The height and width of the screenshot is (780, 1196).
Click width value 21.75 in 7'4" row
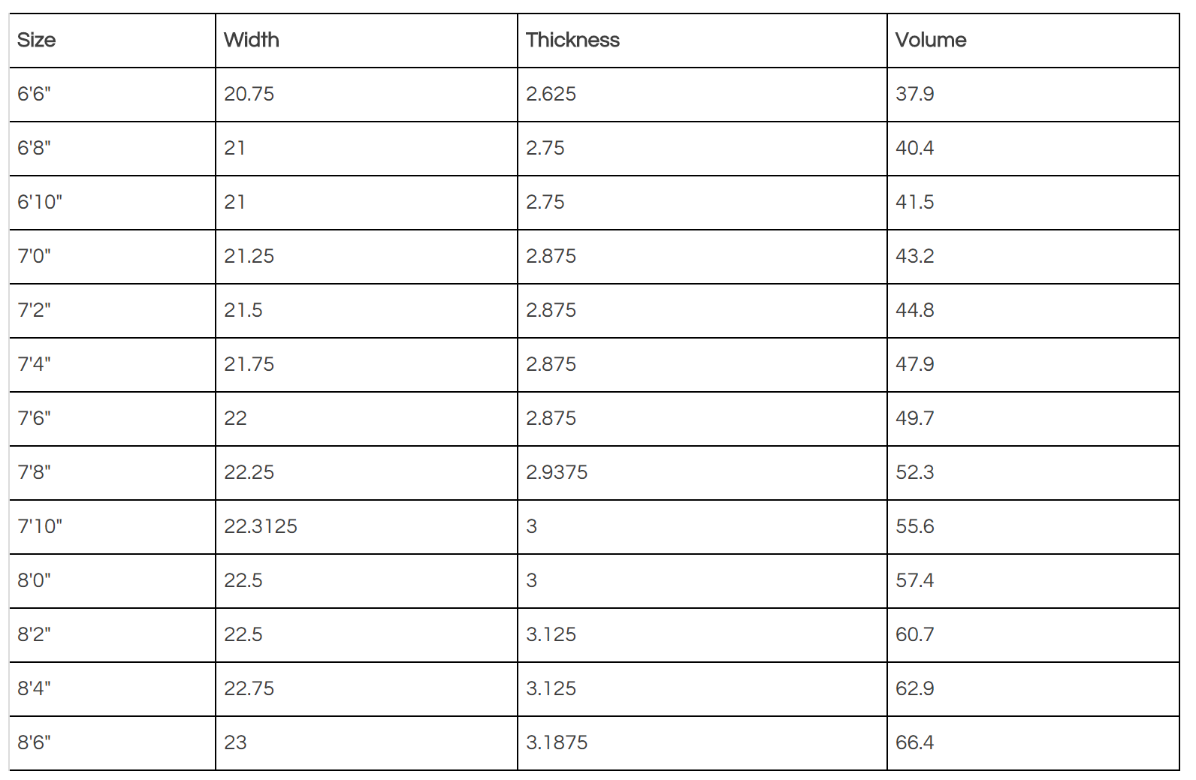point(249,364)
